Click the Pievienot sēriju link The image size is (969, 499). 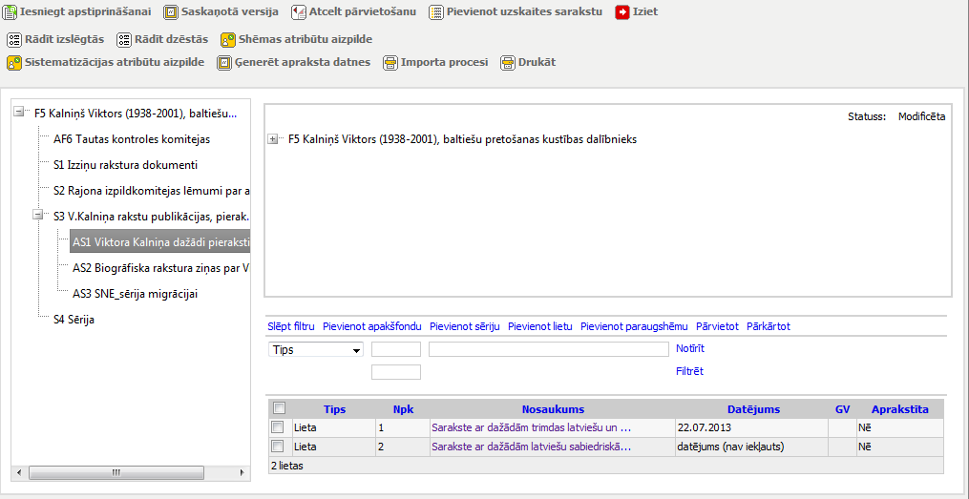[x=464, y=326]
